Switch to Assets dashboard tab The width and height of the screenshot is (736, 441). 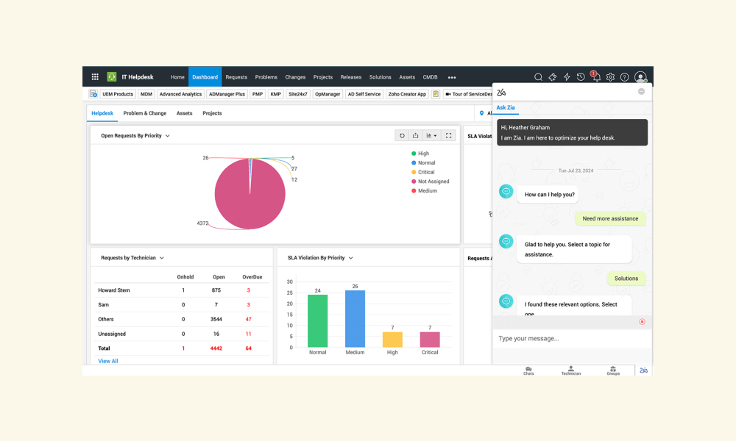pyautogui.click(x=185, y=113)
